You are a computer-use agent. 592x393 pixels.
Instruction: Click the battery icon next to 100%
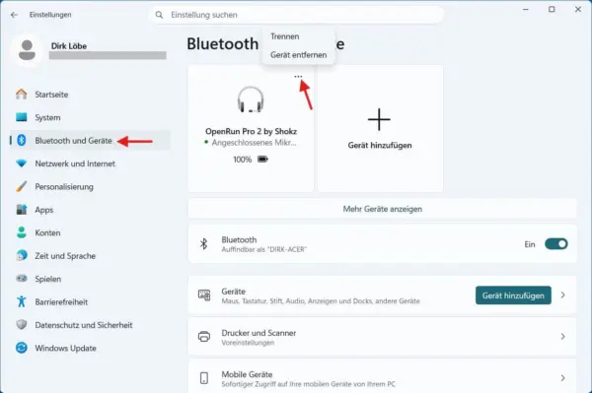pyautogui.click(x=262, y=160)
